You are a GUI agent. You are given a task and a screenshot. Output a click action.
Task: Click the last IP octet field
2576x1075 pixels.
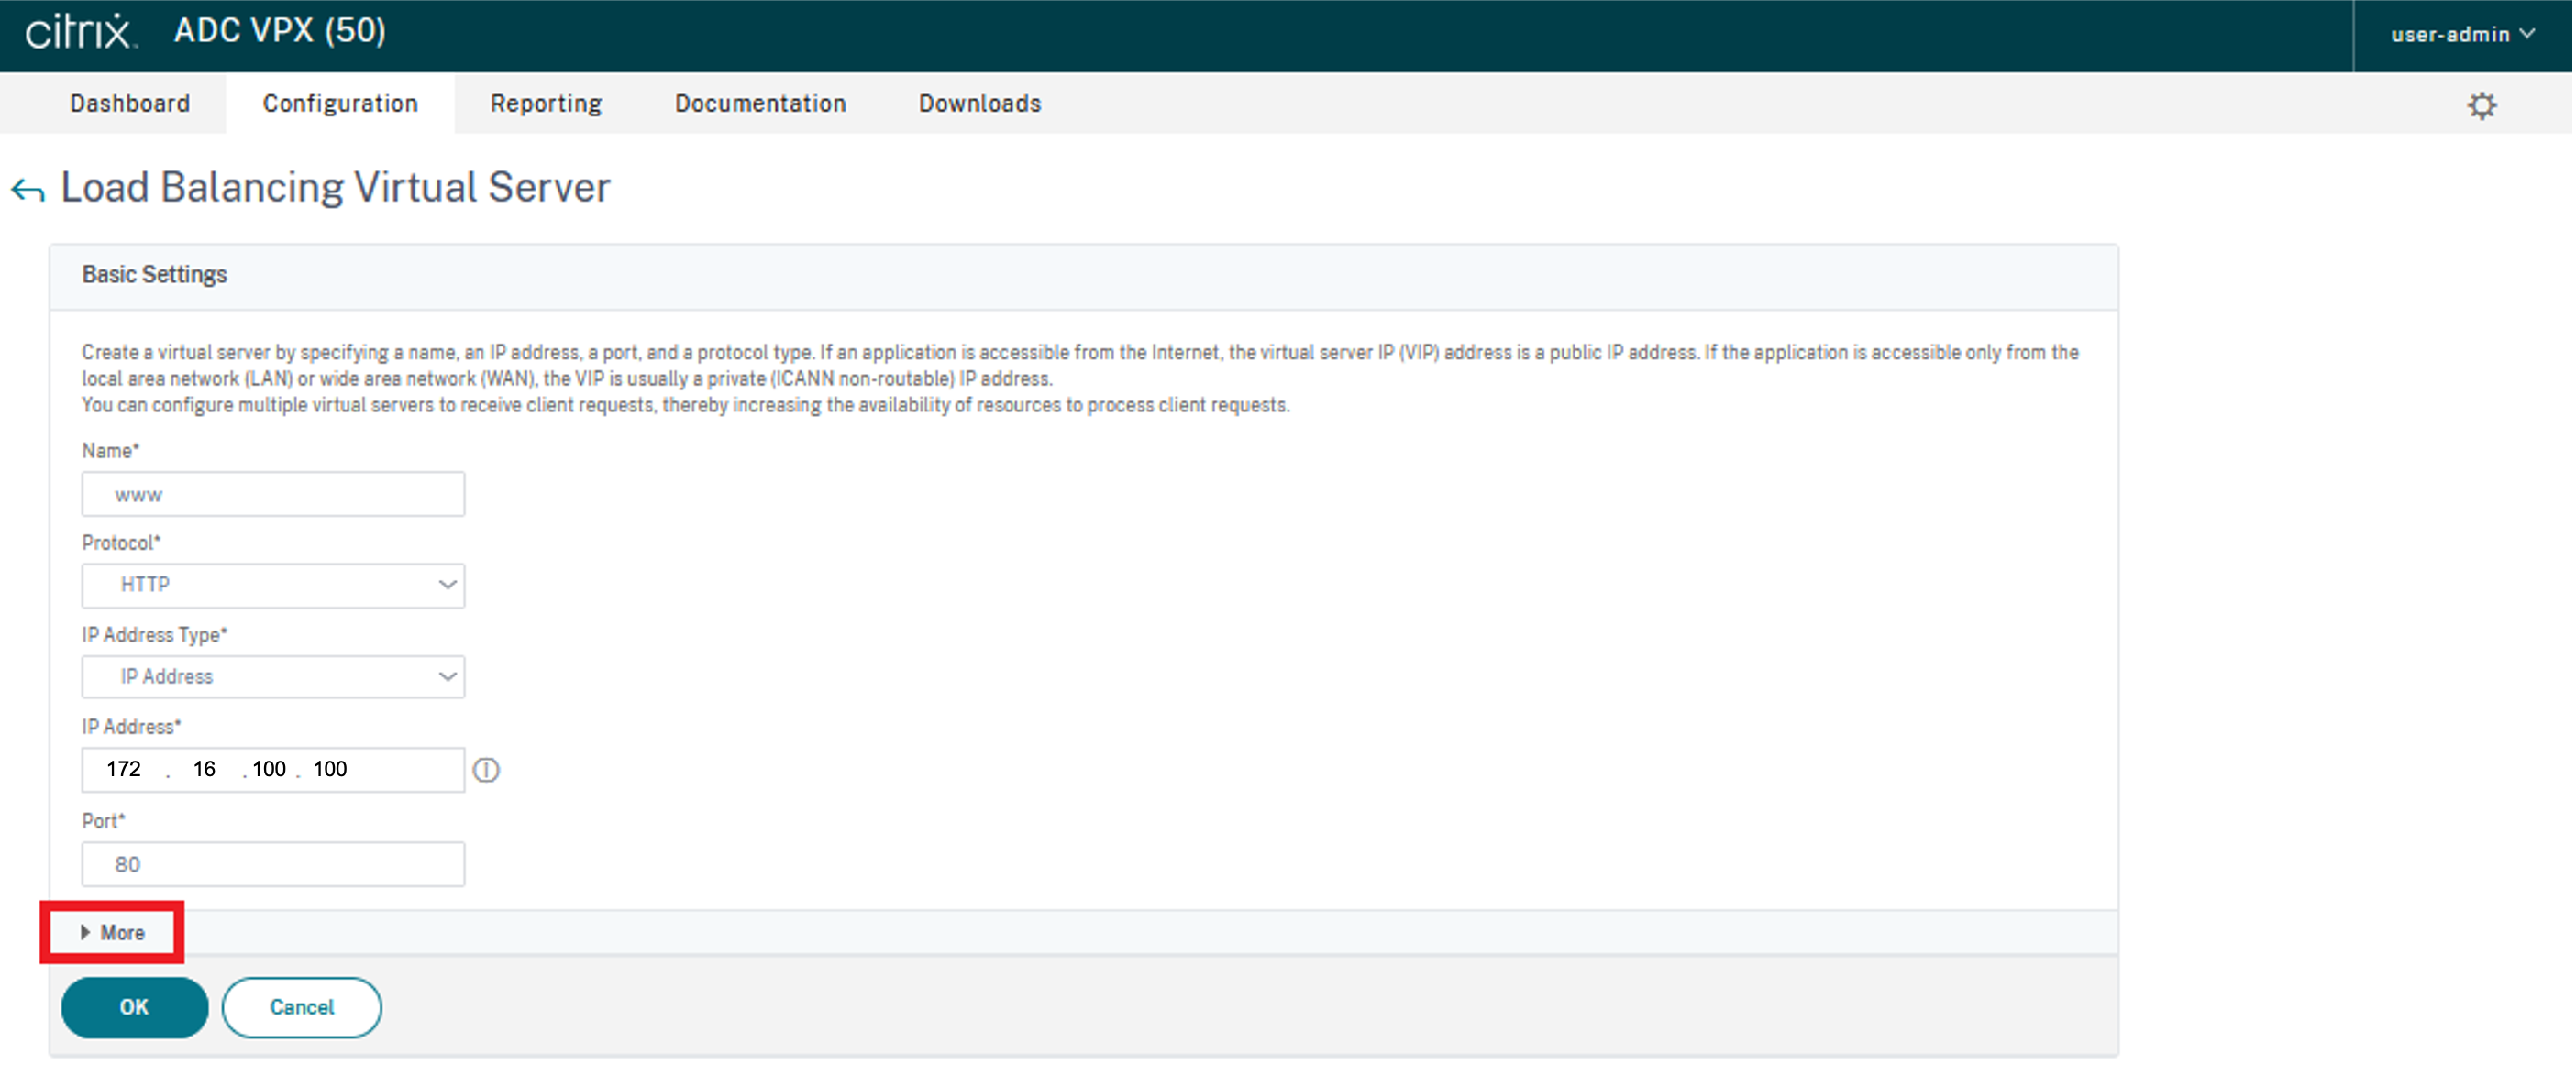click(x=331, y=769)
